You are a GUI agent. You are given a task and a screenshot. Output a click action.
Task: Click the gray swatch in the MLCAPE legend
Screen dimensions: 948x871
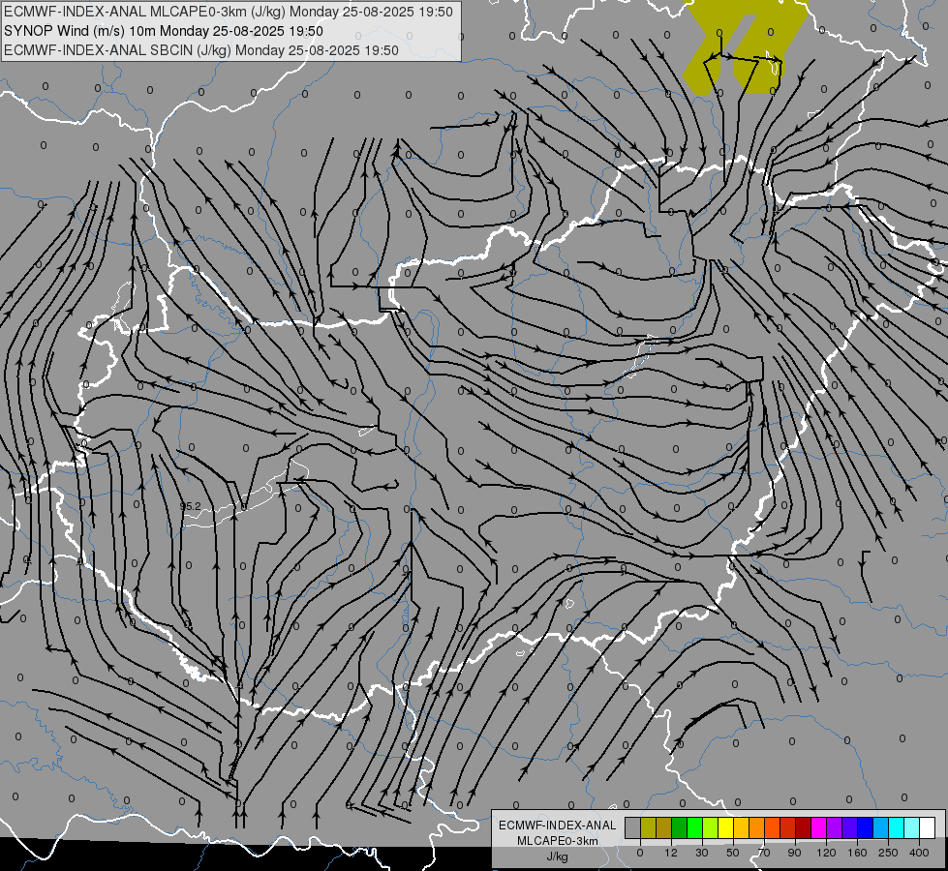(x=633, y=828)
